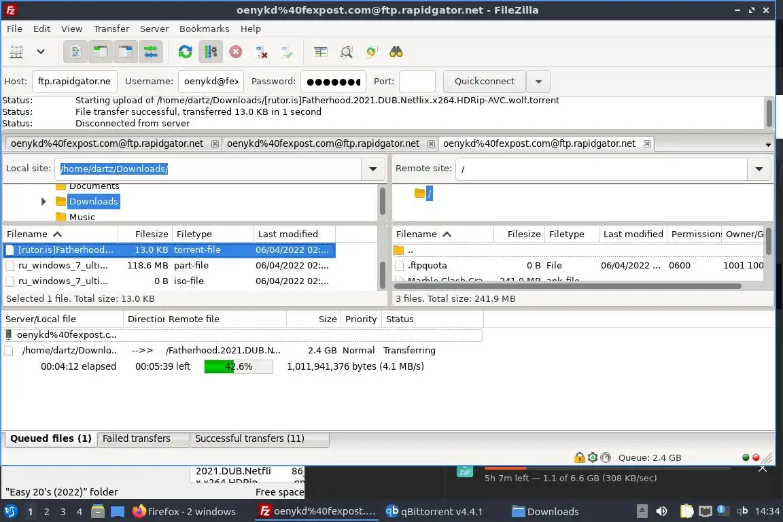783x522 pixels.
Task: Toggle synchronized browsing
Action: click(371, 52)
